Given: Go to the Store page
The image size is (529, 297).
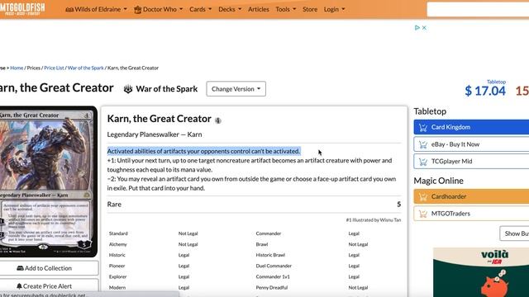Looking at the screenshot, I should (x=310, y=9).
